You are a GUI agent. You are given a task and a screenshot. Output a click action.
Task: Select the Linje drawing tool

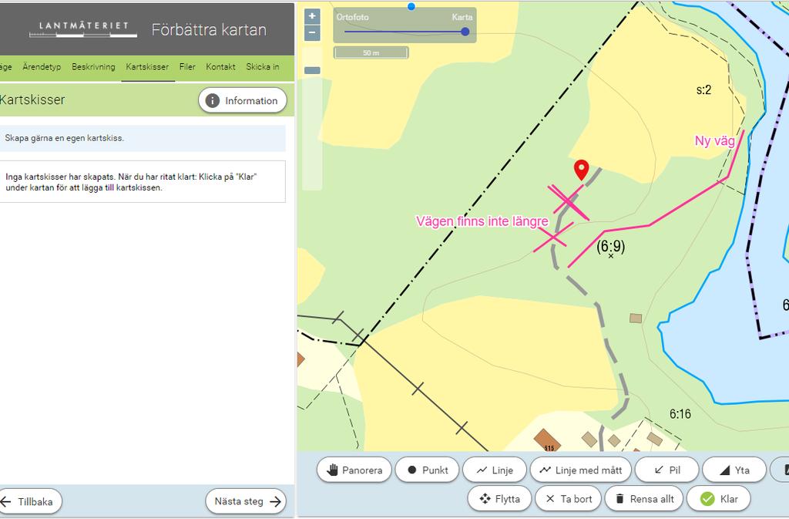495,470
